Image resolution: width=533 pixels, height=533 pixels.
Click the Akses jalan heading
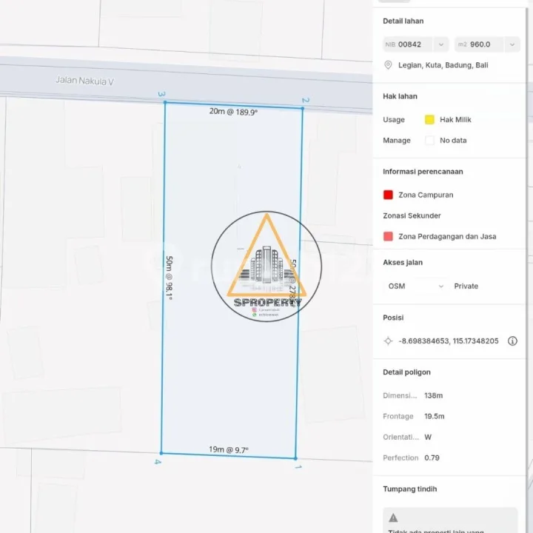403,262
